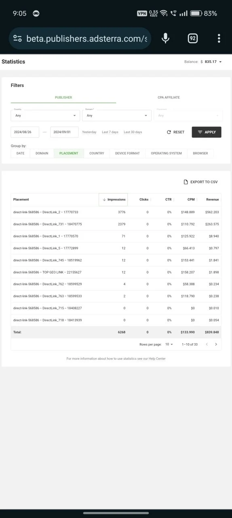Click the RESET button
The image size is (232, 518).
pos(175,132)
